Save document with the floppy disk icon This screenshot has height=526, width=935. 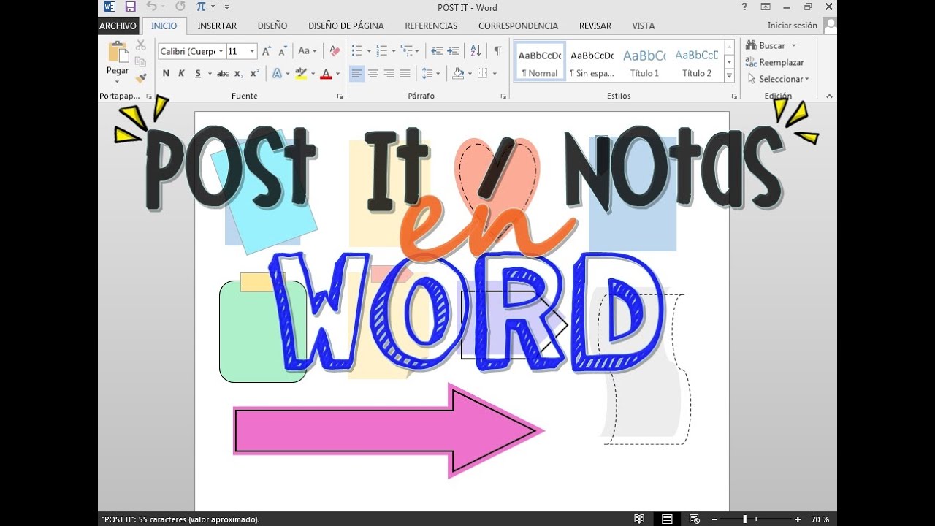pyautogui.click(x=130, y=7)
